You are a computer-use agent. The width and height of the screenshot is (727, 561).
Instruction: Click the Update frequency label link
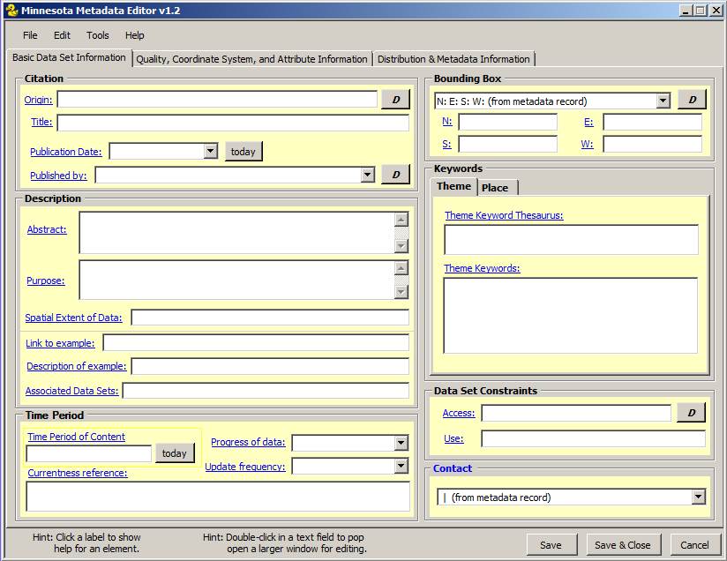[245, 467]
